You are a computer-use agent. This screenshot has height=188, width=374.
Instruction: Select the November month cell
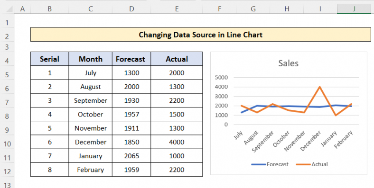pyautogui.click(x=90, y=128)
